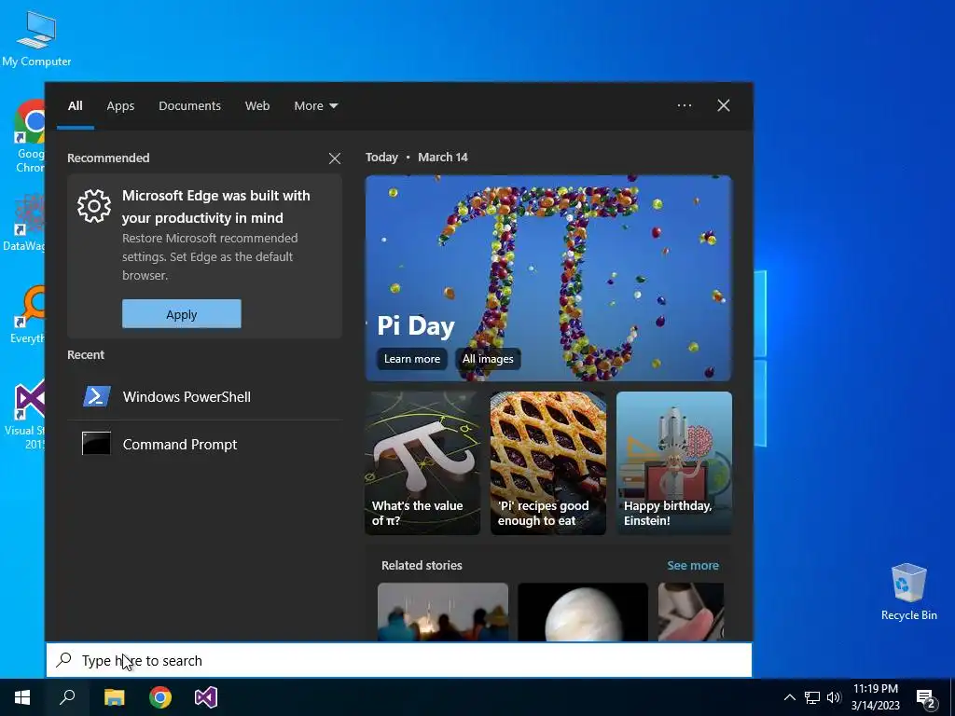Viewport: 955px width, 716px height.
Task: Click the magnifier icon in the search box
Action: pyautogui.click(x=64, y=660)
